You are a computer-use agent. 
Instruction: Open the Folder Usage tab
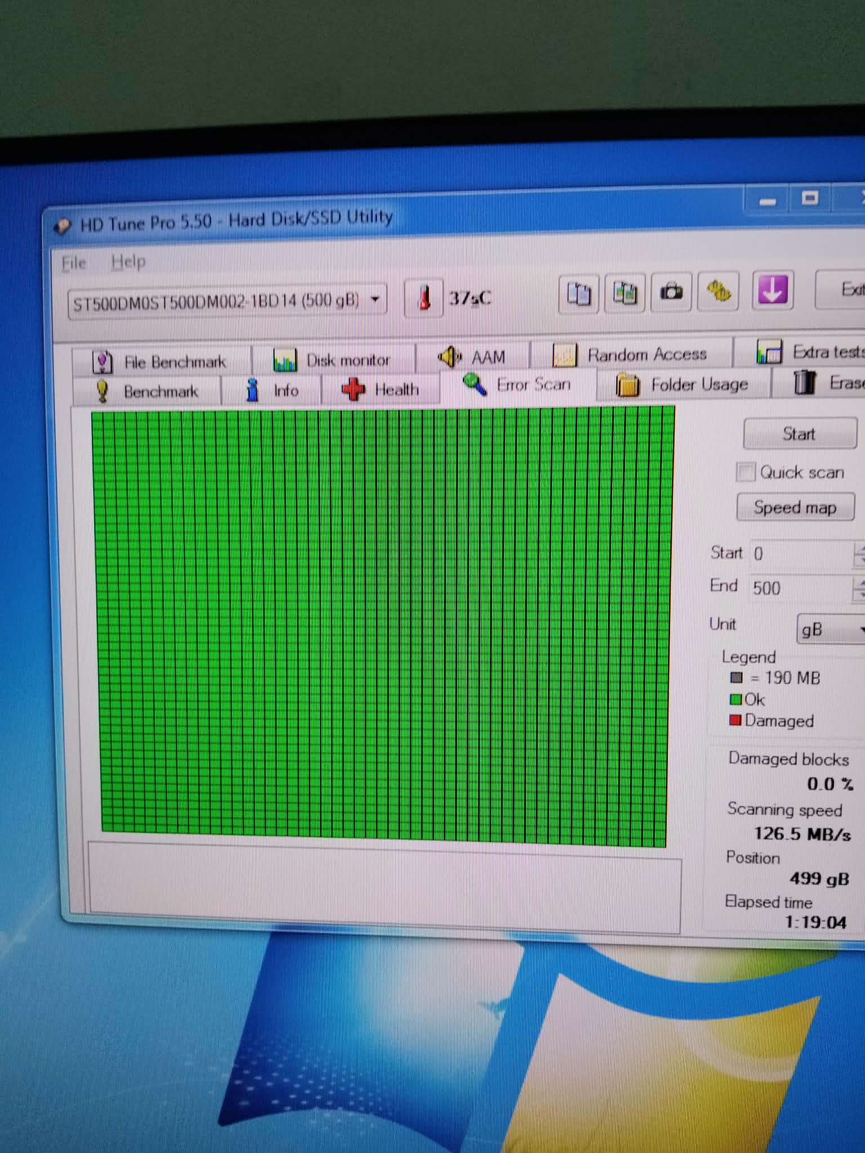click(x=683, y=385)
